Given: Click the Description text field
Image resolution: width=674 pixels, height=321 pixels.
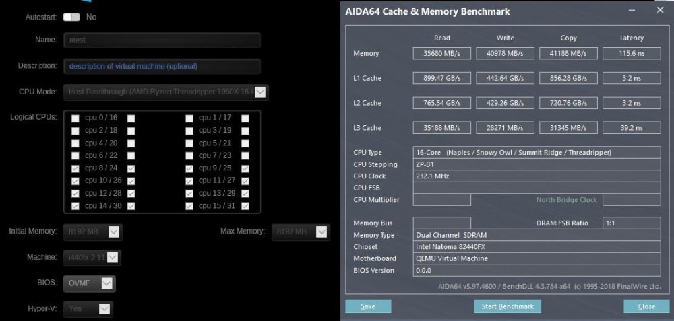Looking at the screenshot, I should point(162,66).
